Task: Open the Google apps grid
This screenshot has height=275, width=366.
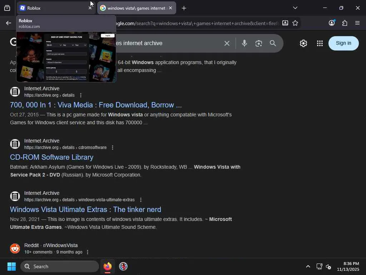Action: tap(320, 43)
